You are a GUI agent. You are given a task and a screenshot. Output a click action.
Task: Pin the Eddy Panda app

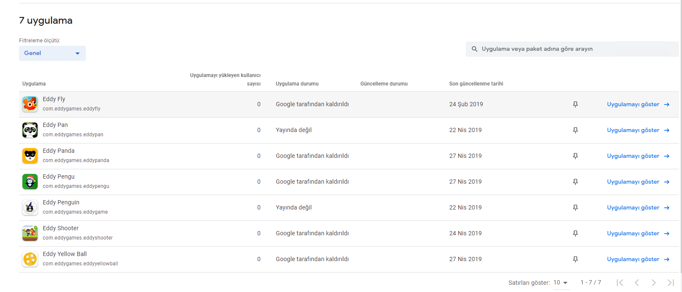pos(575,156)
